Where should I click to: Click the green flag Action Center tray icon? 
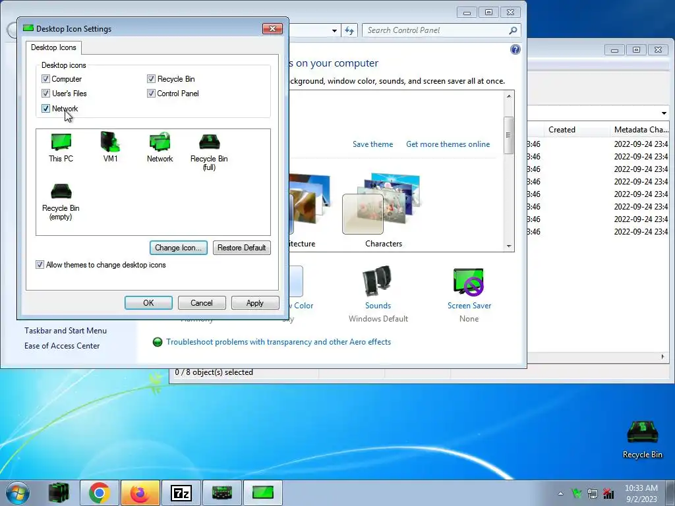pyautogui.click(x=576, y=493)
